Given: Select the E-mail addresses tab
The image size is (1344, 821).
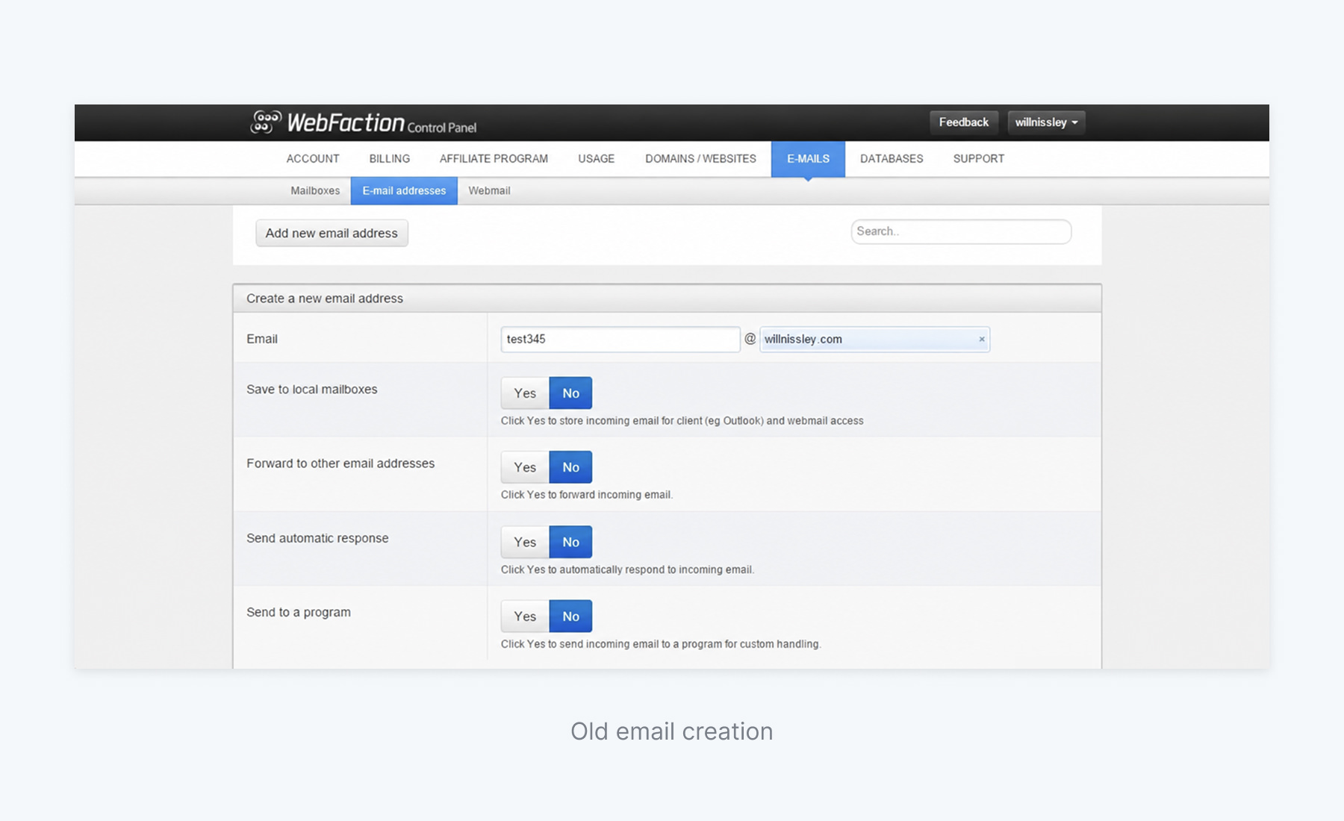Looking at the screenshot, I should tap(404, 191).
